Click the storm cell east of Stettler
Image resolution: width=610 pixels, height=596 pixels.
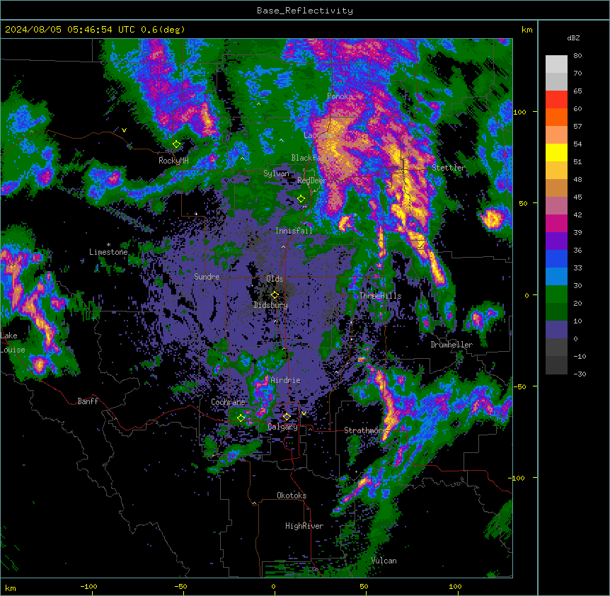click(492, 218)
